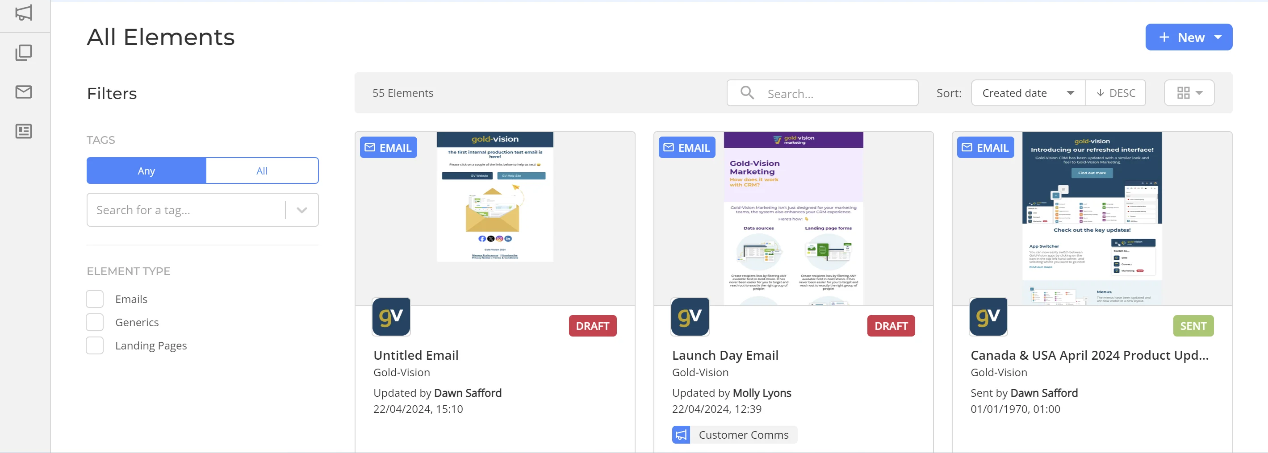1268x453 pixels.
Task: Open the newspaper layout sidebar icon
Action: coord(24,131)
